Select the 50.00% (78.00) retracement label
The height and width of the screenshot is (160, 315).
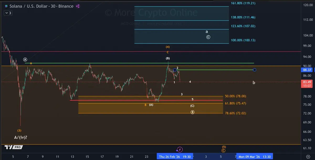235,96
